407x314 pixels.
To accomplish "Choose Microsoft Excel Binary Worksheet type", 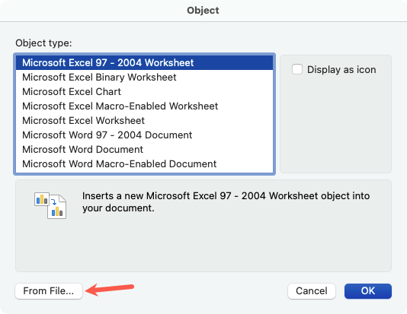I will click(144, 77).
